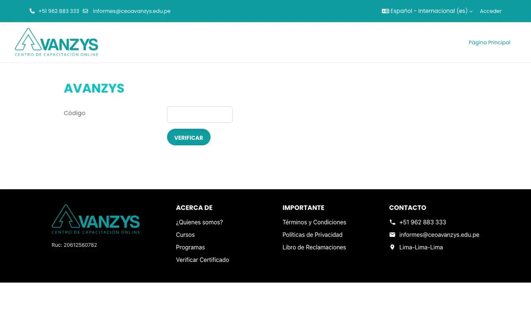531x332 pixels.
Task: Click the envelope icon in the top bar
Action: pyautogui.click(x=85, y=11)
